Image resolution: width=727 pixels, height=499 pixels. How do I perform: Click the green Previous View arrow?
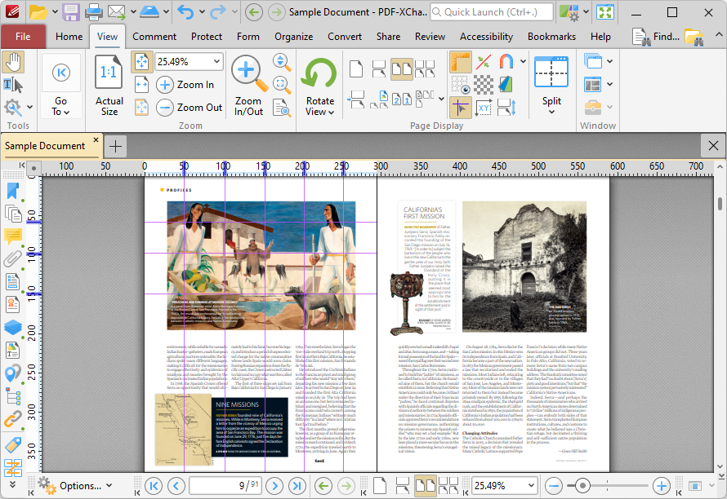coord(323,486)
